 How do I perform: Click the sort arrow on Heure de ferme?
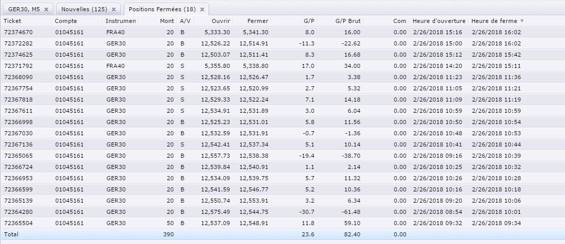click(x=522, y=21)
